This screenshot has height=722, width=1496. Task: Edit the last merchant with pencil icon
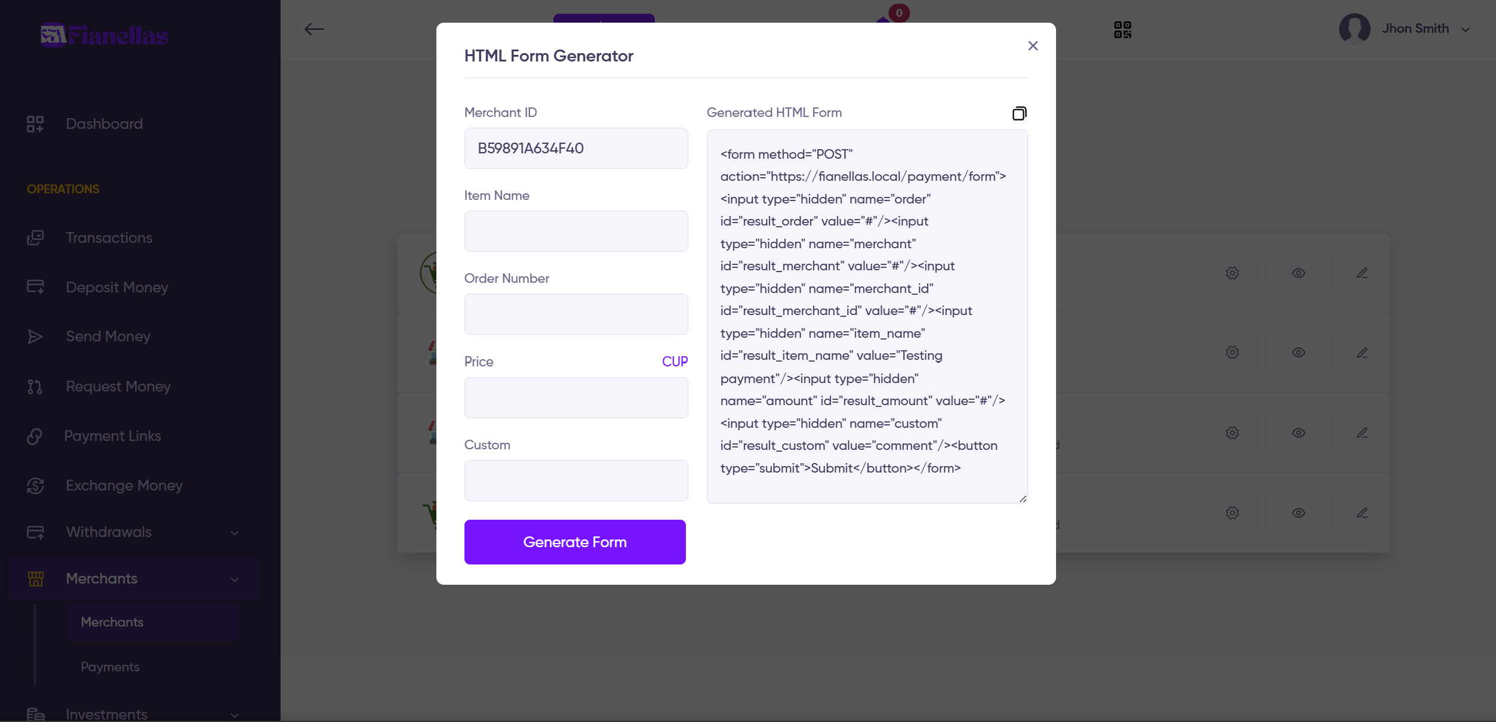click(x=1362, y=513)
